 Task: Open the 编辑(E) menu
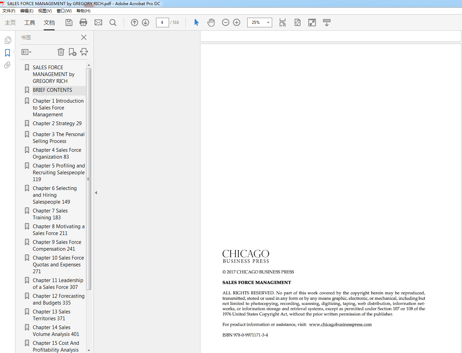(x=27, y=11)
